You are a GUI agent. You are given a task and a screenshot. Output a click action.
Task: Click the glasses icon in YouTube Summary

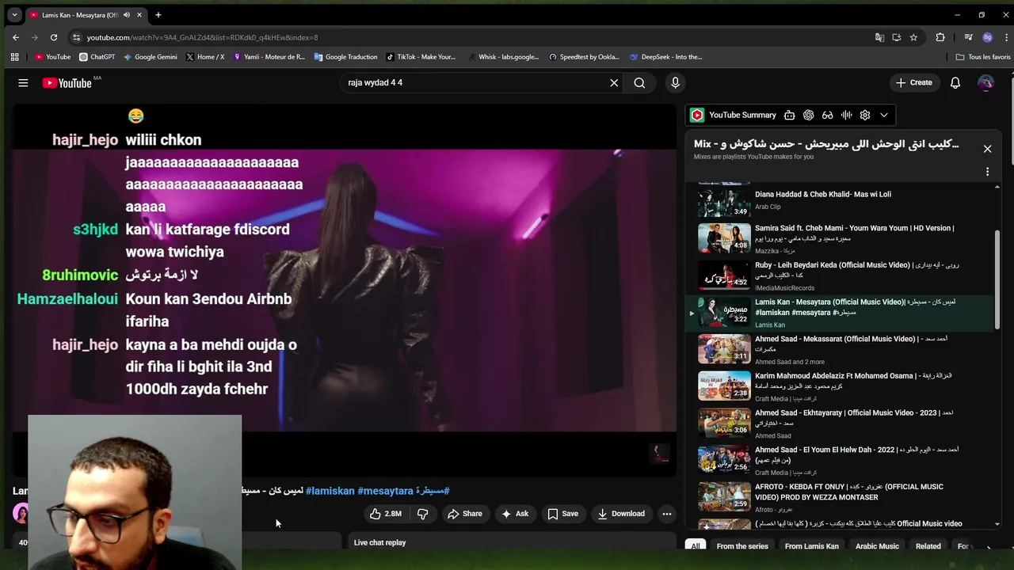pyautogui.click(x=827, y=115)
